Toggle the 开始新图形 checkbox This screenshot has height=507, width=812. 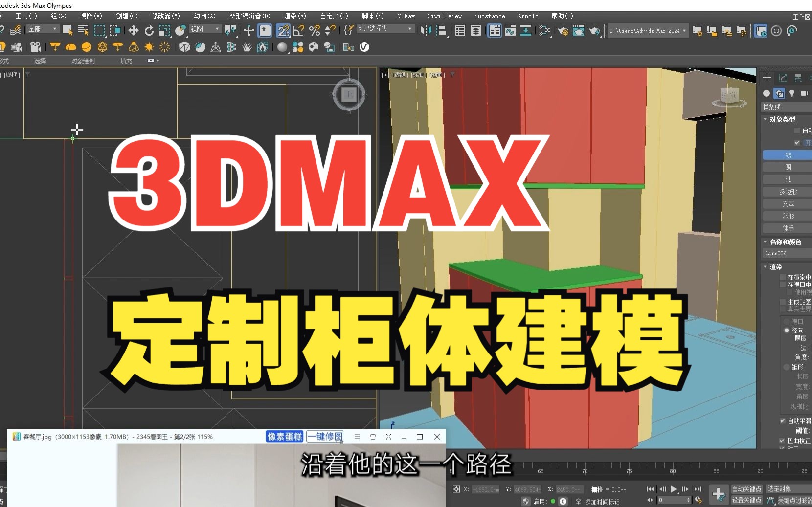pos(797,143)
